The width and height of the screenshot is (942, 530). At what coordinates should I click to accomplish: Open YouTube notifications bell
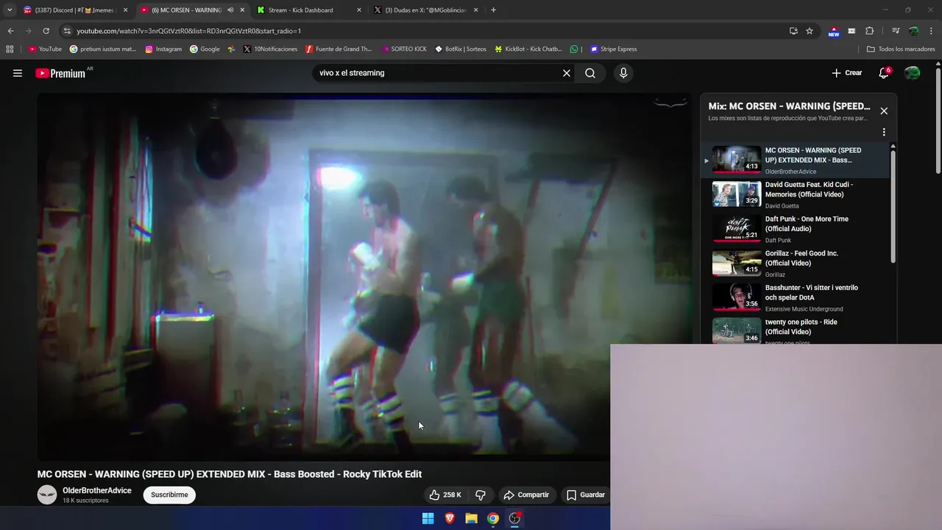point(884,73)
